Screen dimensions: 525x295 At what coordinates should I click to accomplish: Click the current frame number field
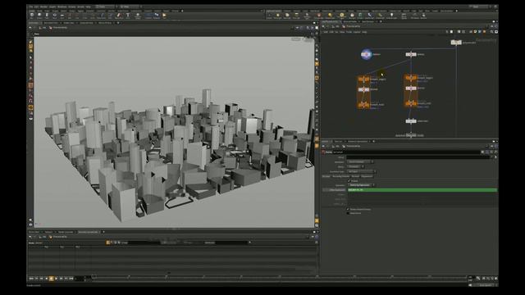80,279
